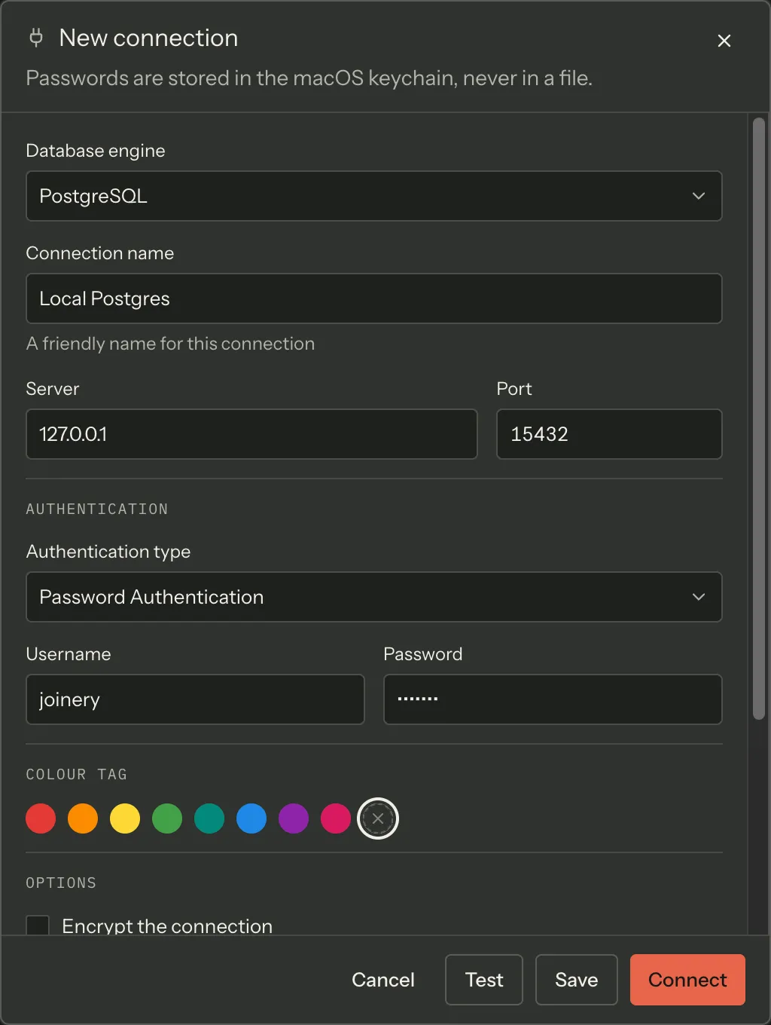This screenshot has width=771, height=1025.
Task: Click the macOS keychain password notice text
Action: [309, 78]
